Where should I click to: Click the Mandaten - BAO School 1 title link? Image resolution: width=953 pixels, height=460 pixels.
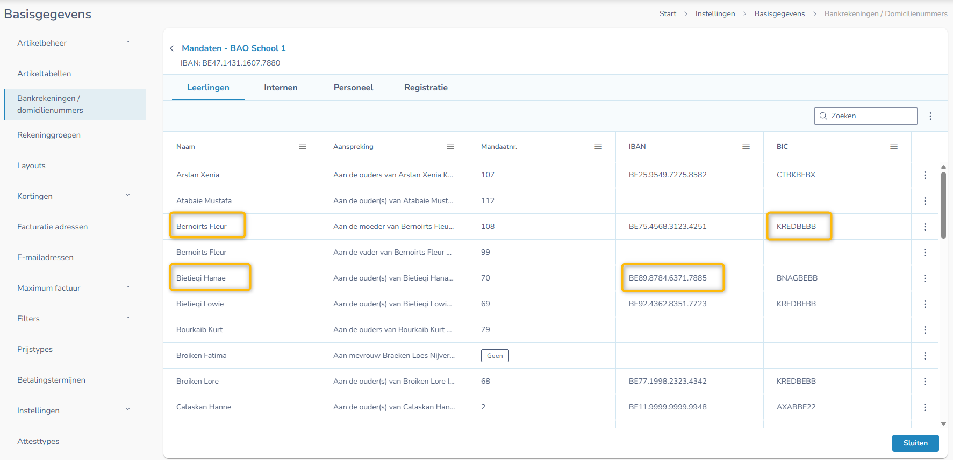234,48
